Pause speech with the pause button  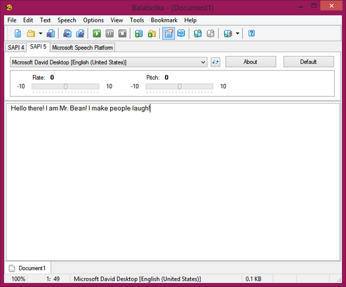pyautogui.click(x=109, y=34)
